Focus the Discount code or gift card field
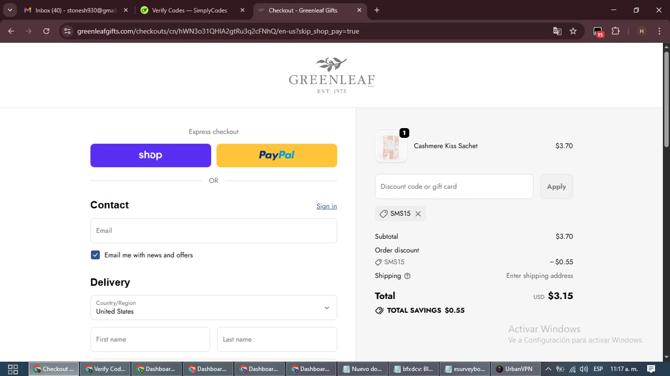 click(x=454, y=186)
